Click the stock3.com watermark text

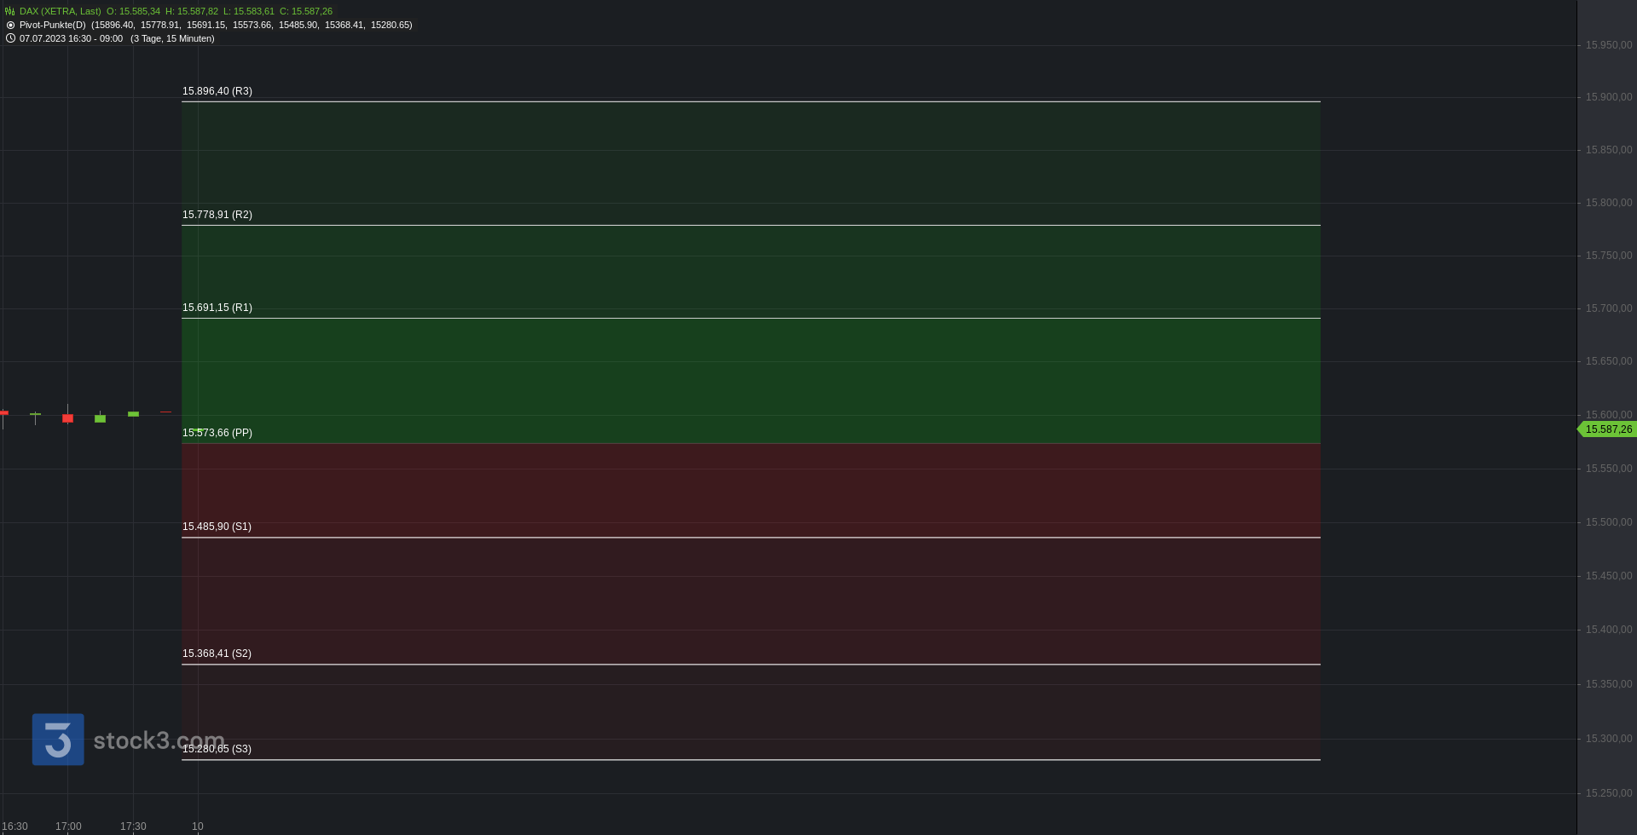[x=159, y=740]
